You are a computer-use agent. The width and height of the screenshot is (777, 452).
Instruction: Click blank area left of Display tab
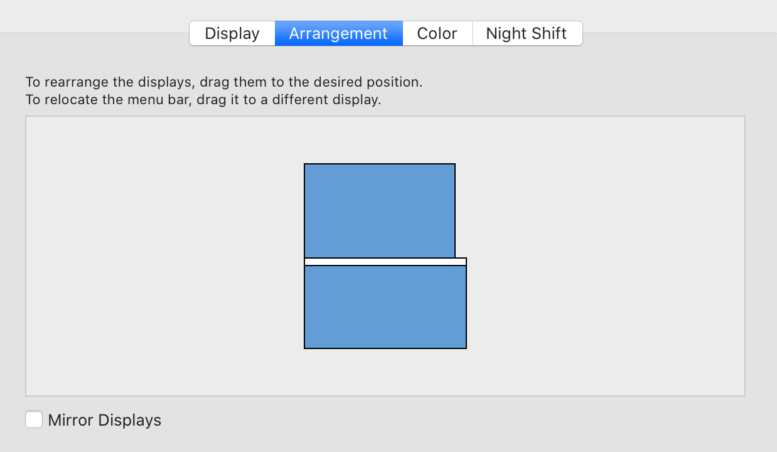coord(94,33)
